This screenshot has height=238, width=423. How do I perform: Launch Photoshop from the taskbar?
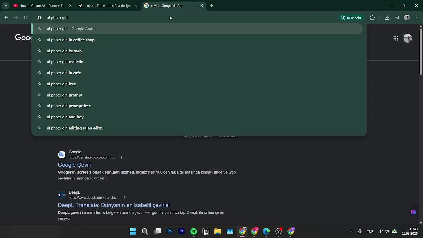[170, 231]
